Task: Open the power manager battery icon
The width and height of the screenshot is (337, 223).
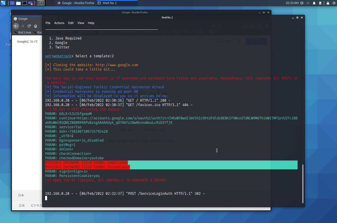Action: pos(320,3)
